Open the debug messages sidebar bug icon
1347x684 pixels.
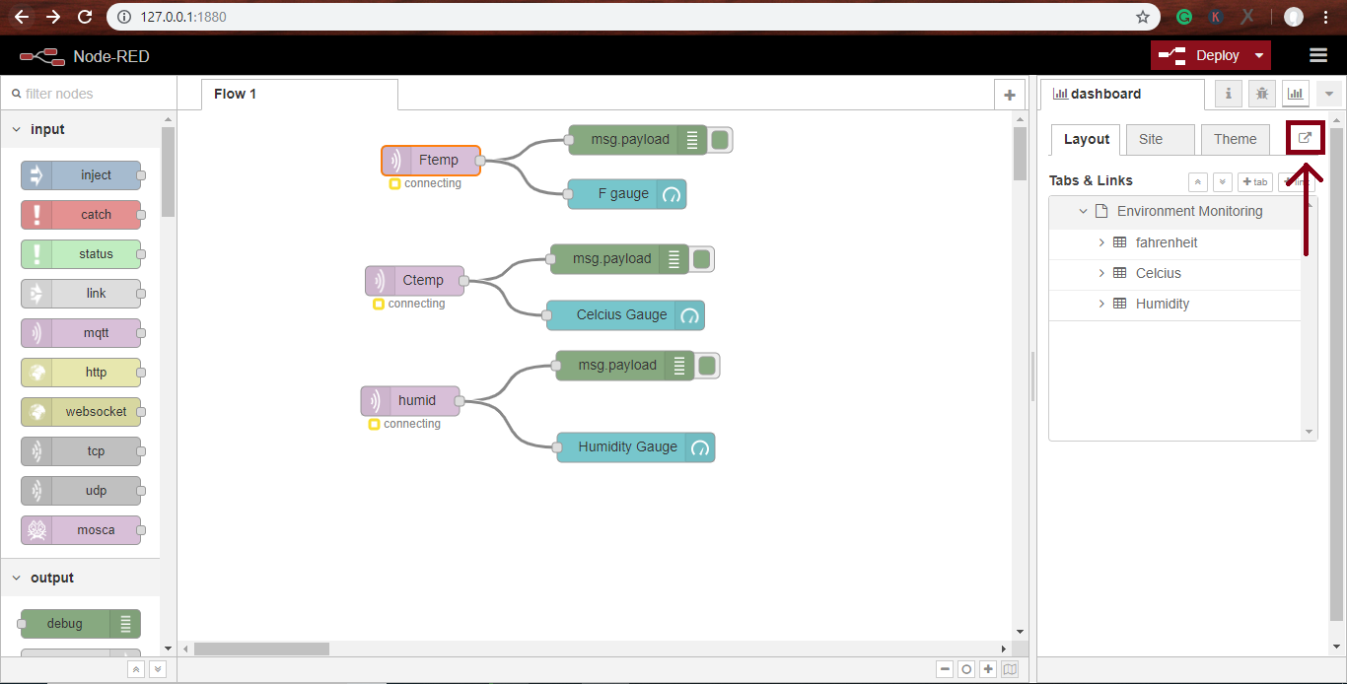tap(1261, 94)
